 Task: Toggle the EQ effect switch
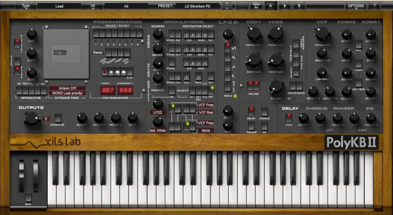265,126
